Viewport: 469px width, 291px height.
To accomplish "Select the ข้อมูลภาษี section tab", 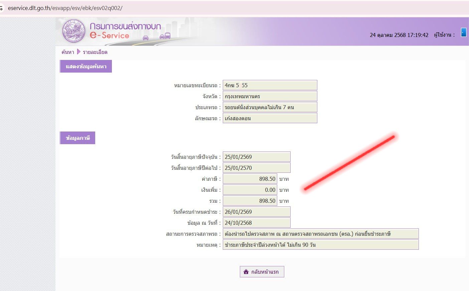I will [77, 138].
